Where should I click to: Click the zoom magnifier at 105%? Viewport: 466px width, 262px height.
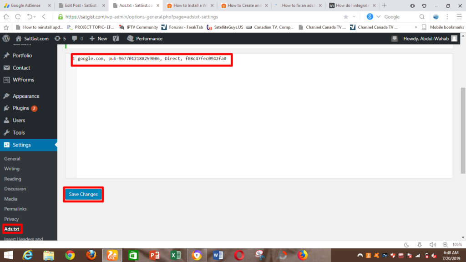point(445,245)
